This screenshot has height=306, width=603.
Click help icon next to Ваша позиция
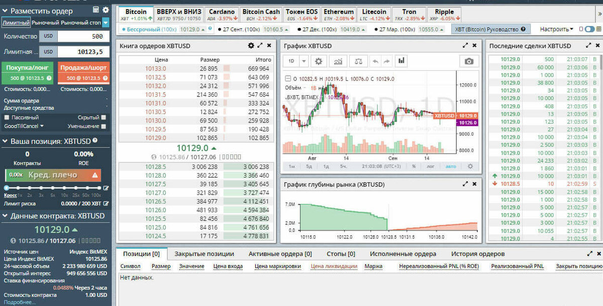(94, 141)
